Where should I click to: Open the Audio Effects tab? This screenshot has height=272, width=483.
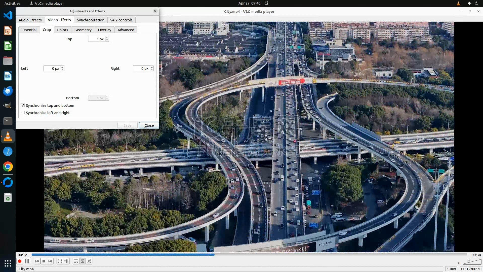[x=30, y=20]
